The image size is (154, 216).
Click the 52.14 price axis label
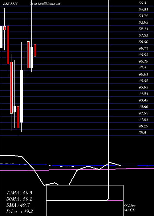point(143,29)
